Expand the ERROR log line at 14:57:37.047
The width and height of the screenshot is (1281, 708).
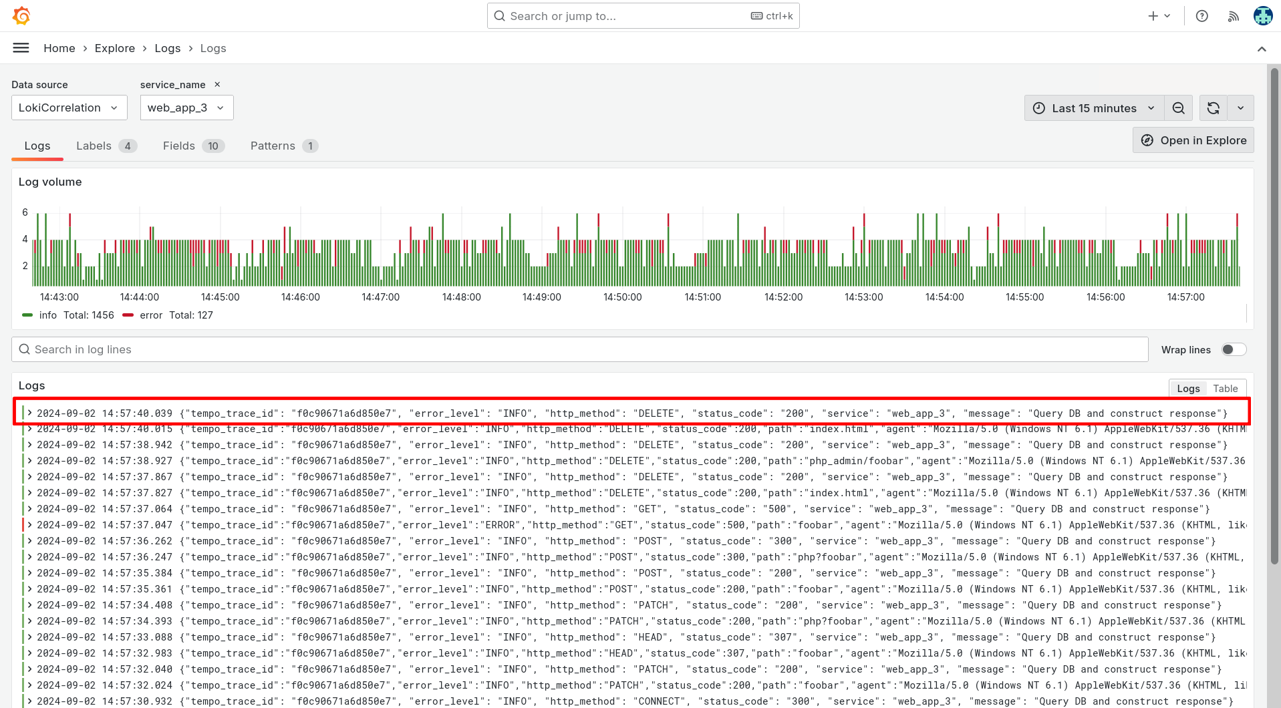pyautogui.click(x=30, y=525)
